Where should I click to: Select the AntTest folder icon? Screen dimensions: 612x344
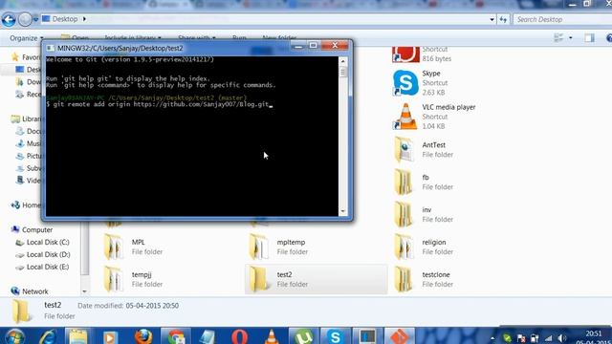pyautogui.click(x=404, y=149)
